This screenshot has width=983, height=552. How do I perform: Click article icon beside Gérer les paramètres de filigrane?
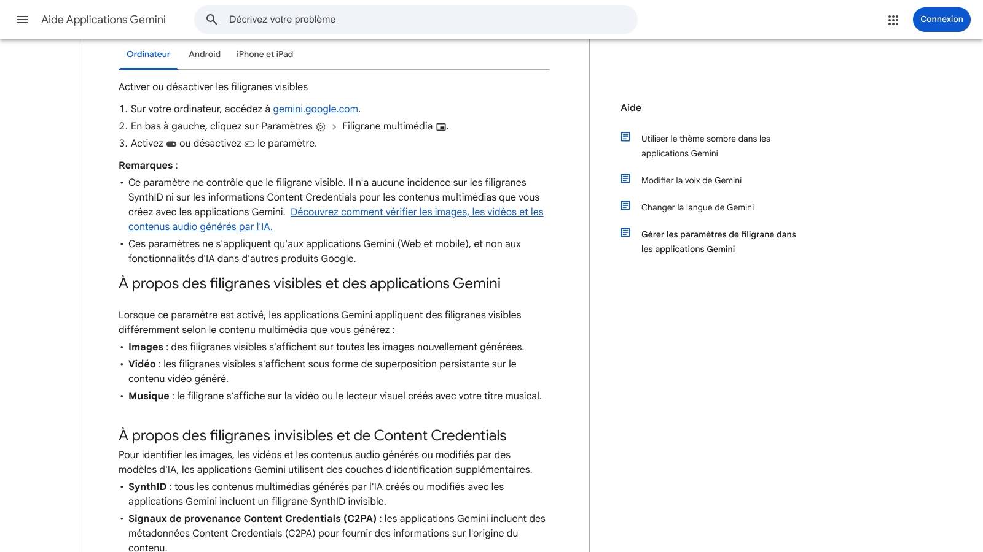(625, 232)
